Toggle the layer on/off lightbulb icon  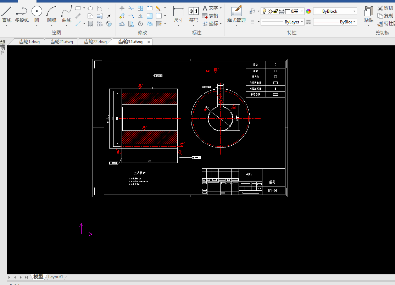click(264, 11)
